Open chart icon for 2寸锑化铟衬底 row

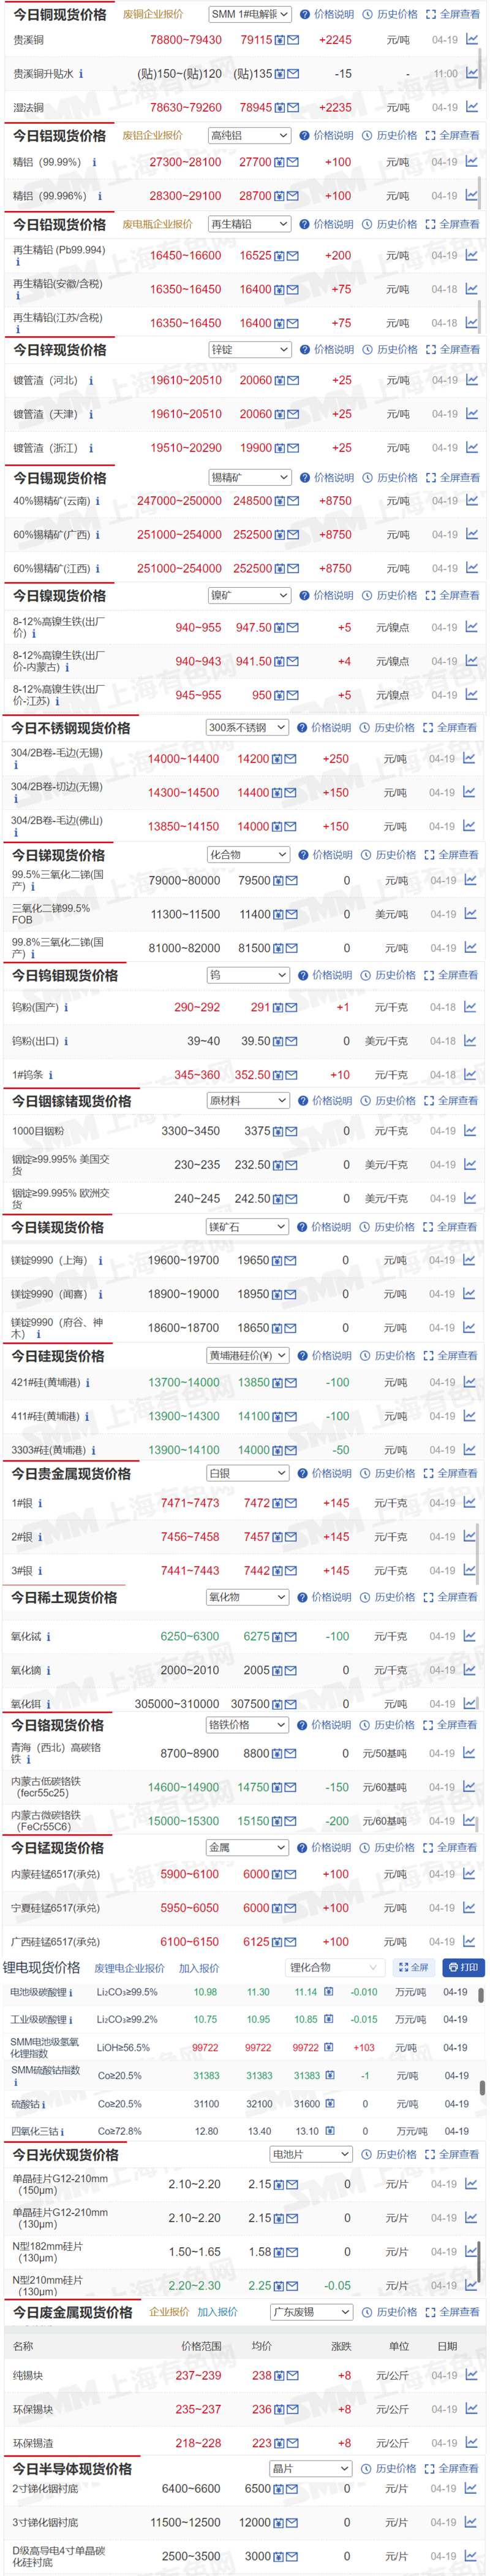[x=471, y=2488]
